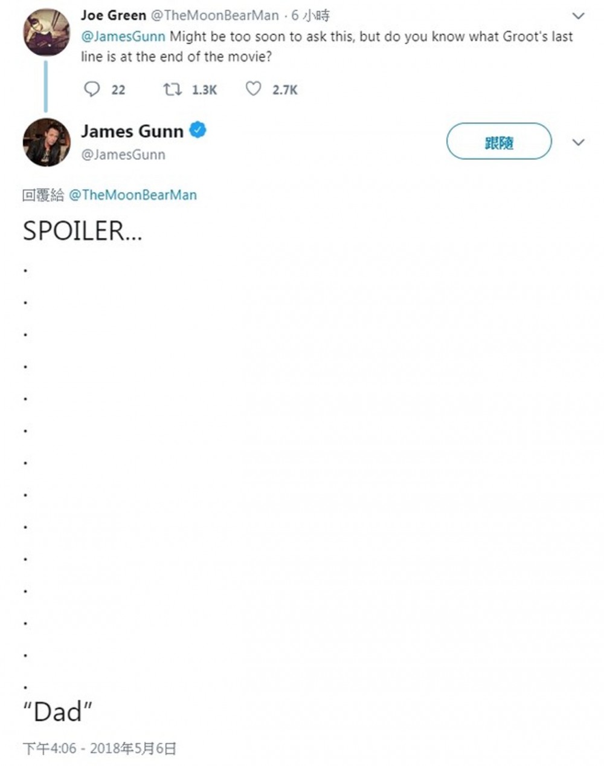Open Joe Green's profile picture
The width and height of the screenshot is (604, 766).
(47, 33)
